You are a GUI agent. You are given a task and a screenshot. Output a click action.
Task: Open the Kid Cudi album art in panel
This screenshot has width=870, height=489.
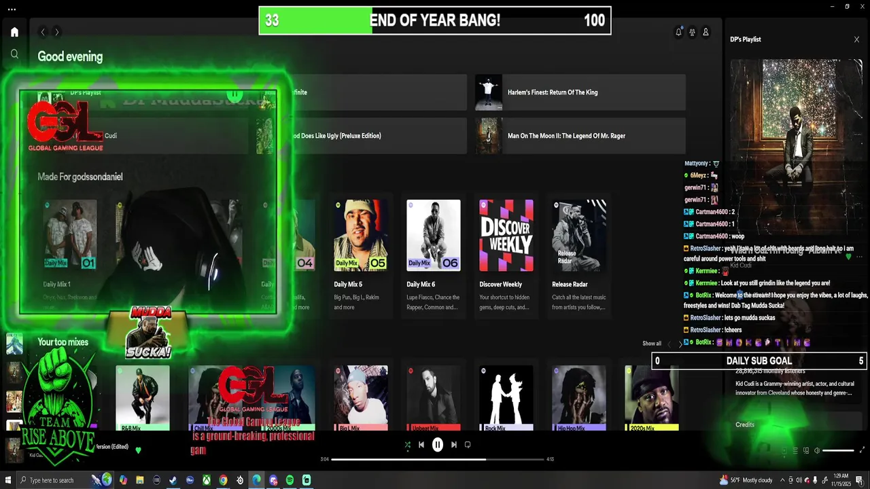click(797, 146)
